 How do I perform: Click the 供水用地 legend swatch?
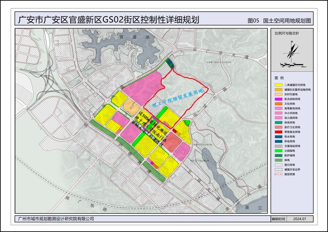(278, 137)
